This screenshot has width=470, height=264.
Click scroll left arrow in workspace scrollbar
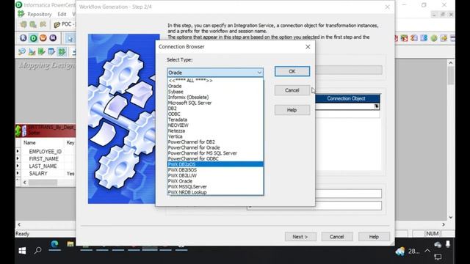19,224
